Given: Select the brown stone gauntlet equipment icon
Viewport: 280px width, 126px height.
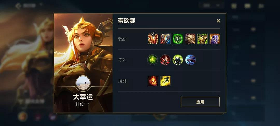Looking at the screenshot, I should (x=190, y=39).
